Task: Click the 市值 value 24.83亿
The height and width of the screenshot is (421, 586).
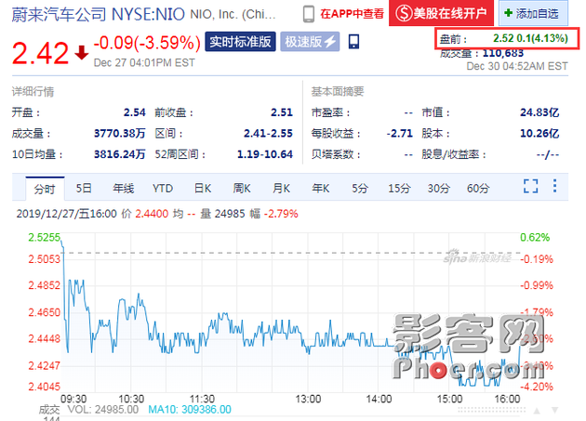Action: (539, 112)
